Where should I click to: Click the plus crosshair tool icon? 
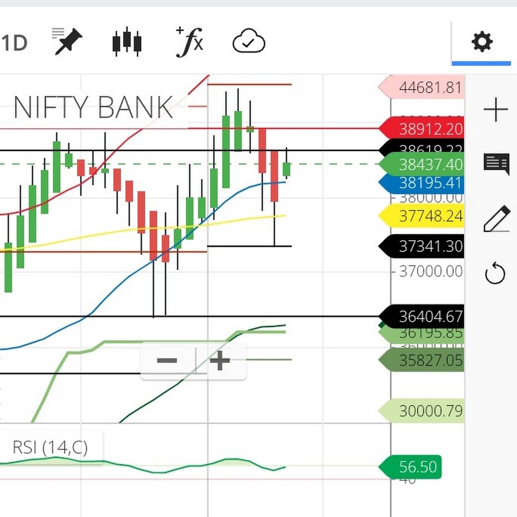tap(496, 110)
